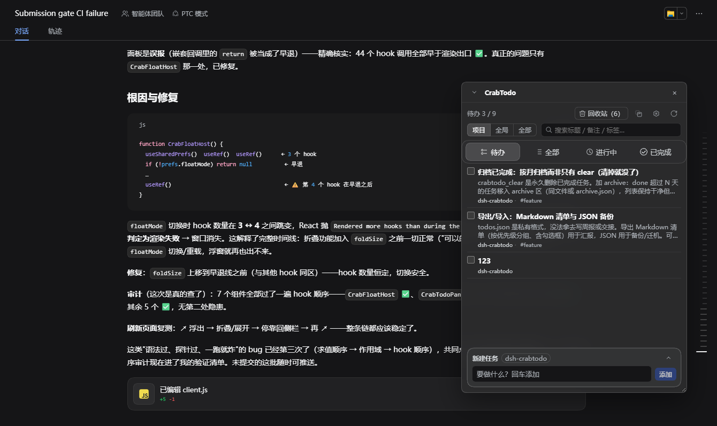Switch to the 待办 filter tab

tap(493, 152)
